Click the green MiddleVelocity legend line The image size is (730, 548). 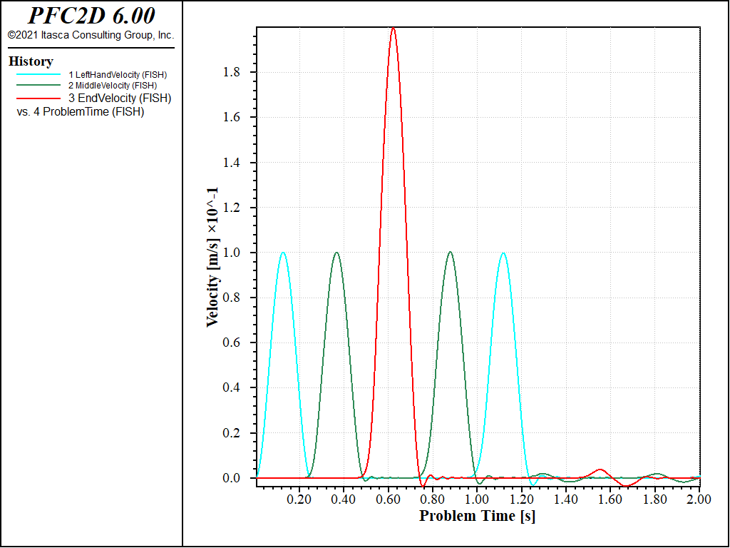click(x=38, y=86)
